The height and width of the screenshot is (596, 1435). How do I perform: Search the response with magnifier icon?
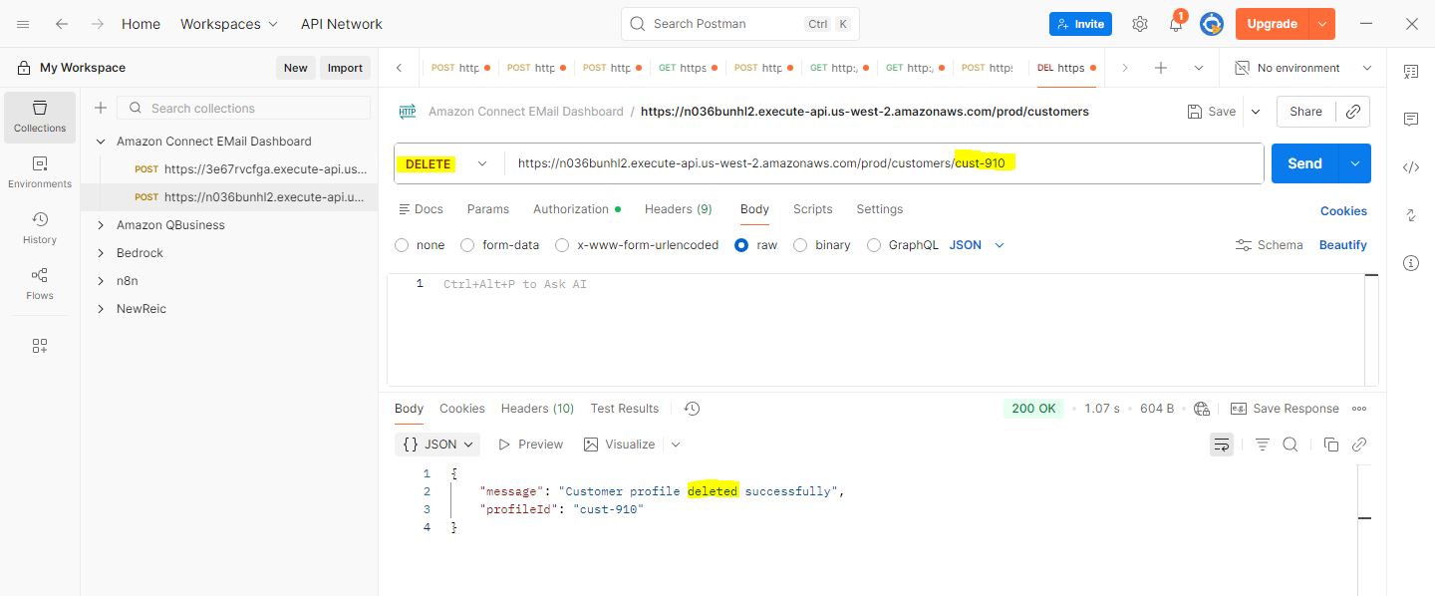1290,445
